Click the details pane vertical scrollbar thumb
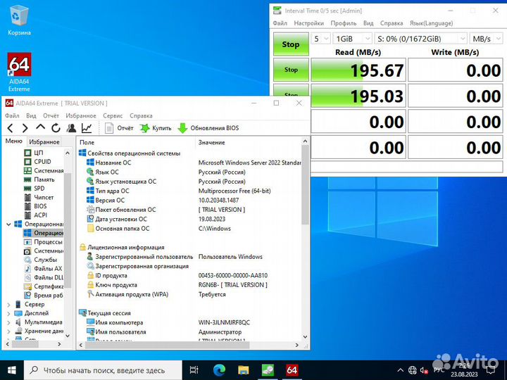507x380 pixels. pyautogui.click(x=305, y=185)
